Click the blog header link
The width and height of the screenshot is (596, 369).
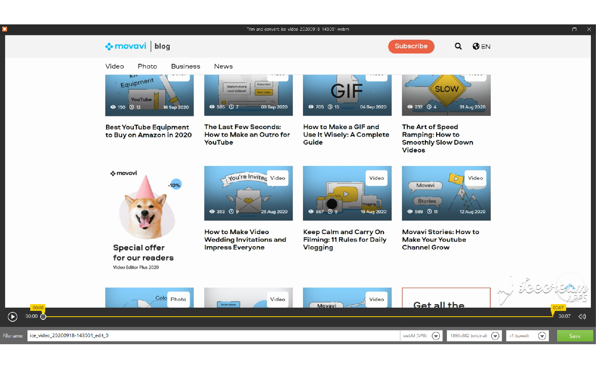coord(162,46)
